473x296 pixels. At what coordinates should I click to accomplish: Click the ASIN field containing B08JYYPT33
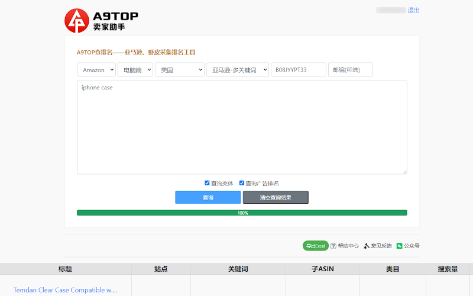point(299,70)
